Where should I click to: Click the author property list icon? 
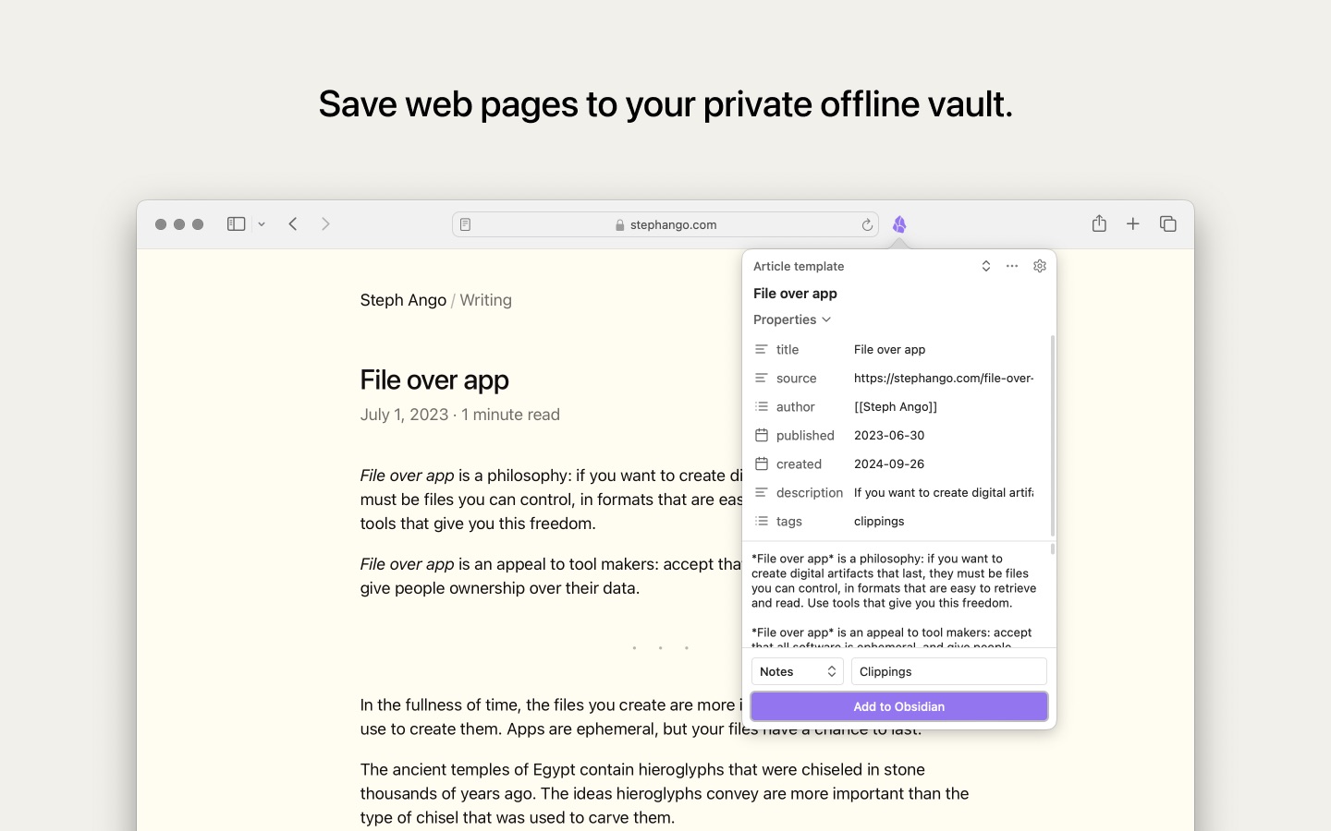coord(762,406)
